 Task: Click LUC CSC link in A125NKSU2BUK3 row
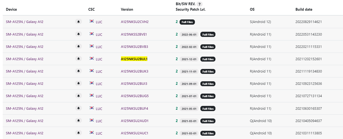pyautogui.click(x=99, y=71)
